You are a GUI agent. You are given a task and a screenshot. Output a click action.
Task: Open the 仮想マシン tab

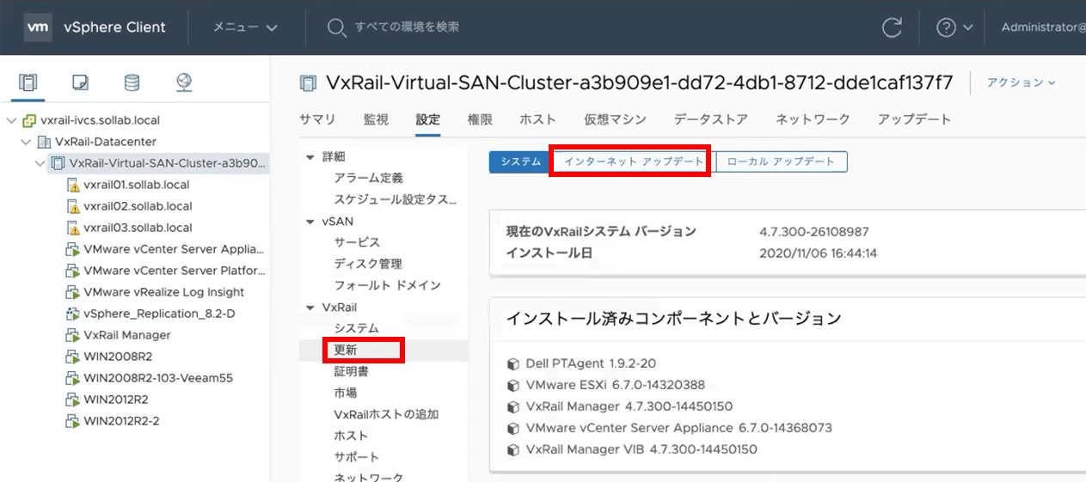pyautogui.click(x=615, y=119)
